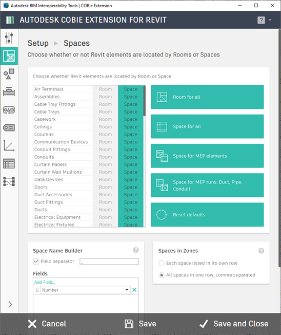Click the Duct Accessories row label

[x=53, y=195]
